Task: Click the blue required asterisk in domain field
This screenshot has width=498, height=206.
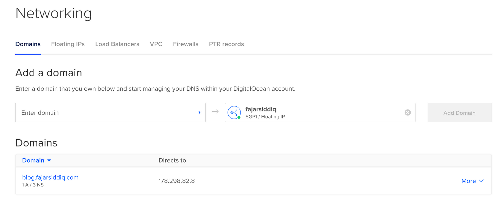Action: [x=200, y=113]
